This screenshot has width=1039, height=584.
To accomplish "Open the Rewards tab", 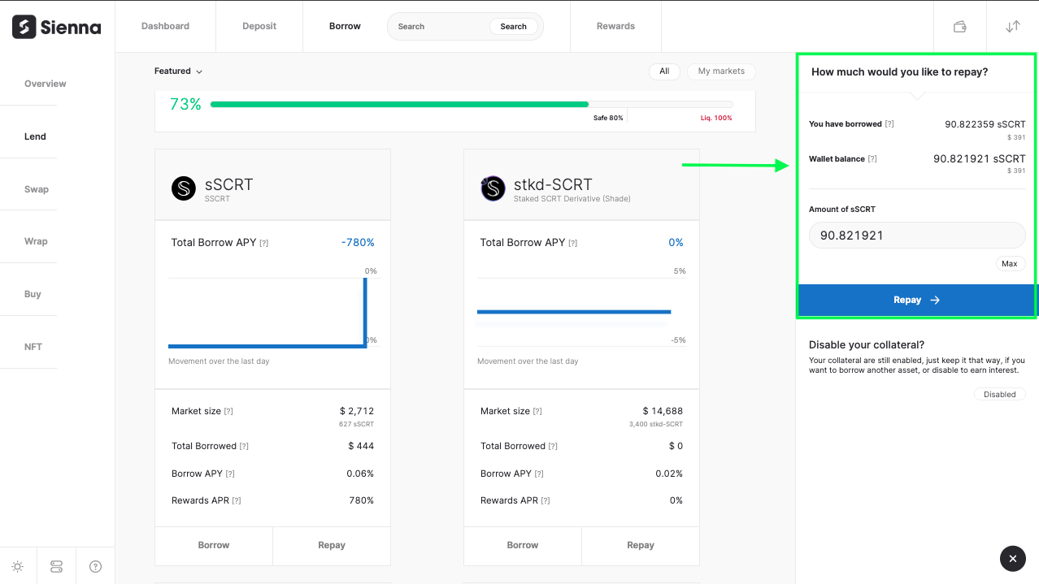I will pos(615,27).
